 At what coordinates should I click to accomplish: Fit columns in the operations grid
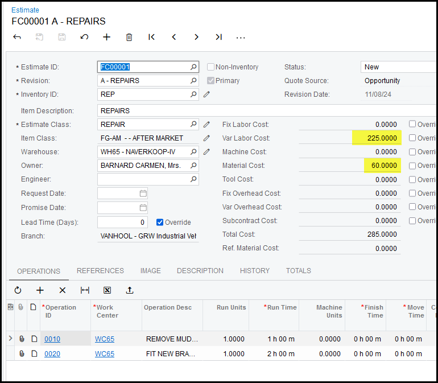pos(85,290)
